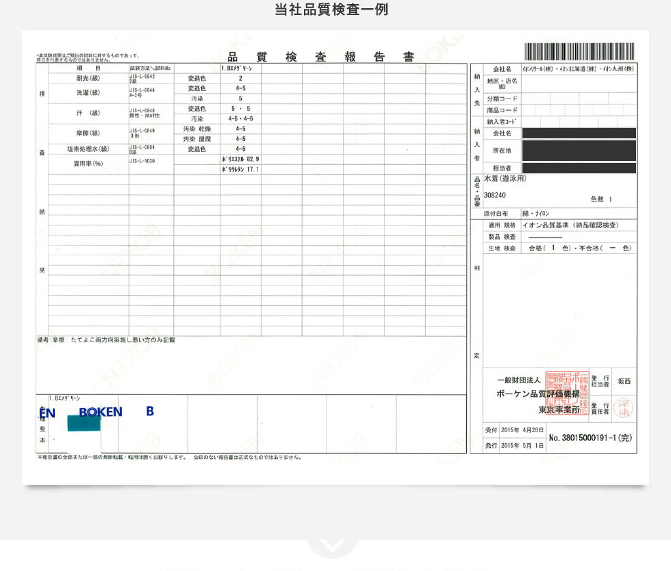
Task: Click report number No. 38015000191-1(完)
Action: [590, 438]
